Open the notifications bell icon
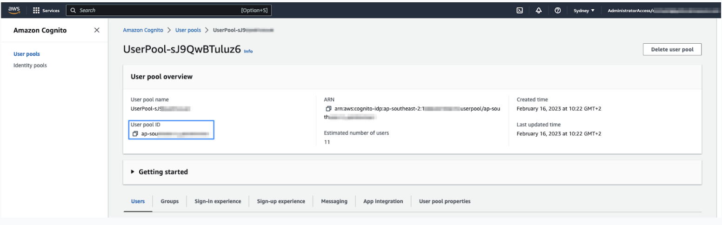Screen dimensions: 722x225 (538, 10)
